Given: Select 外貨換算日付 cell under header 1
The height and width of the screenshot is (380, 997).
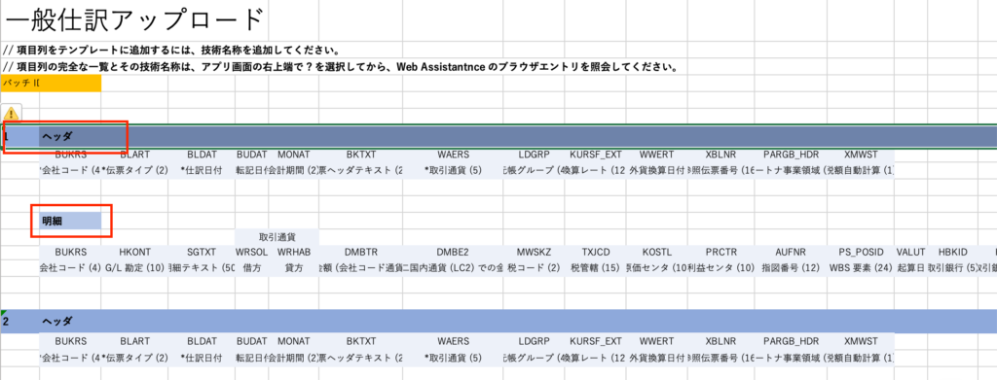Looking at the screenshot, I should [657, 171].
